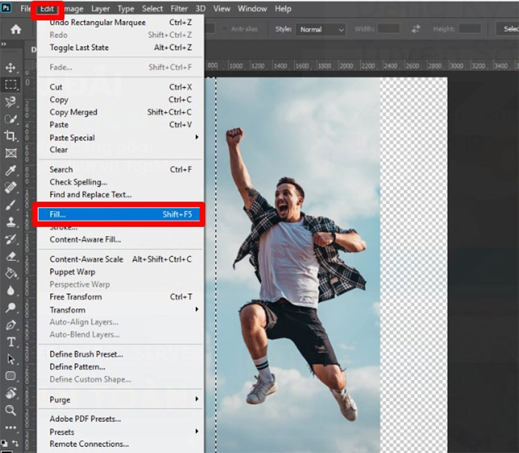519x453 pixels.
Task: Choose Toggle Last State
Action: [x=120, y=48]
